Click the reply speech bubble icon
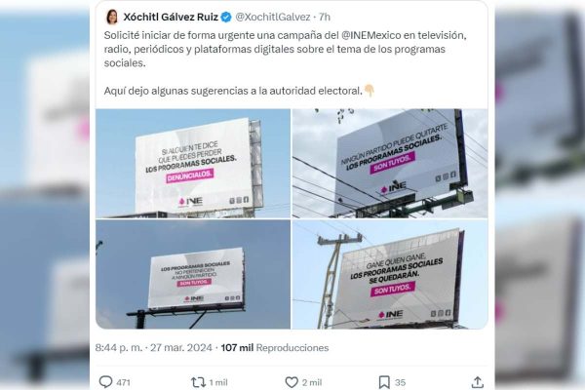Image resolution: width=585 pixels, height=390 pixels. 105,382
